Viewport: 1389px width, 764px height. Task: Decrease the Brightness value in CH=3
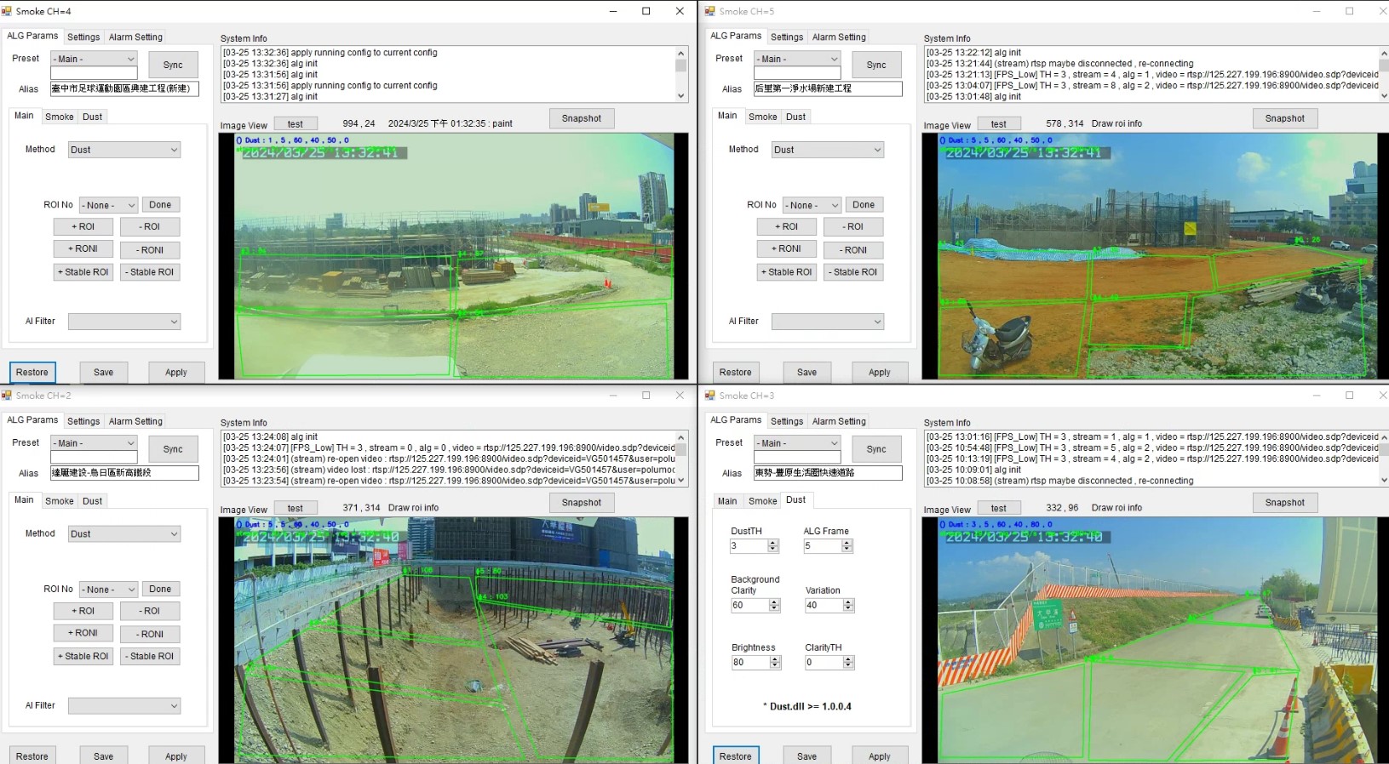pos(775,665)
